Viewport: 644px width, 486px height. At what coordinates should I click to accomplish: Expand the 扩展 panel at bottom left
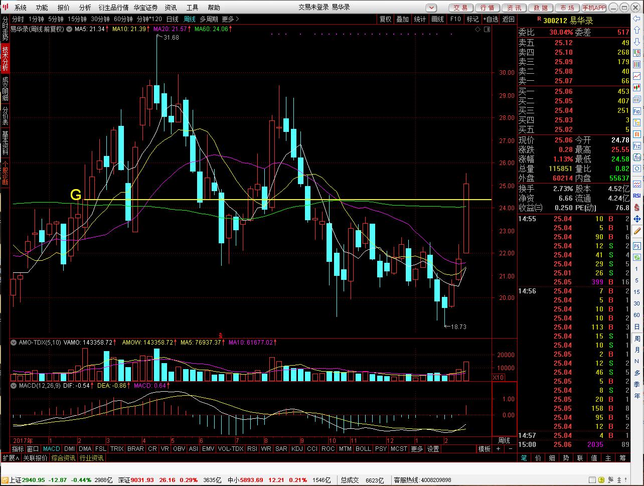(x=11, y=458)
